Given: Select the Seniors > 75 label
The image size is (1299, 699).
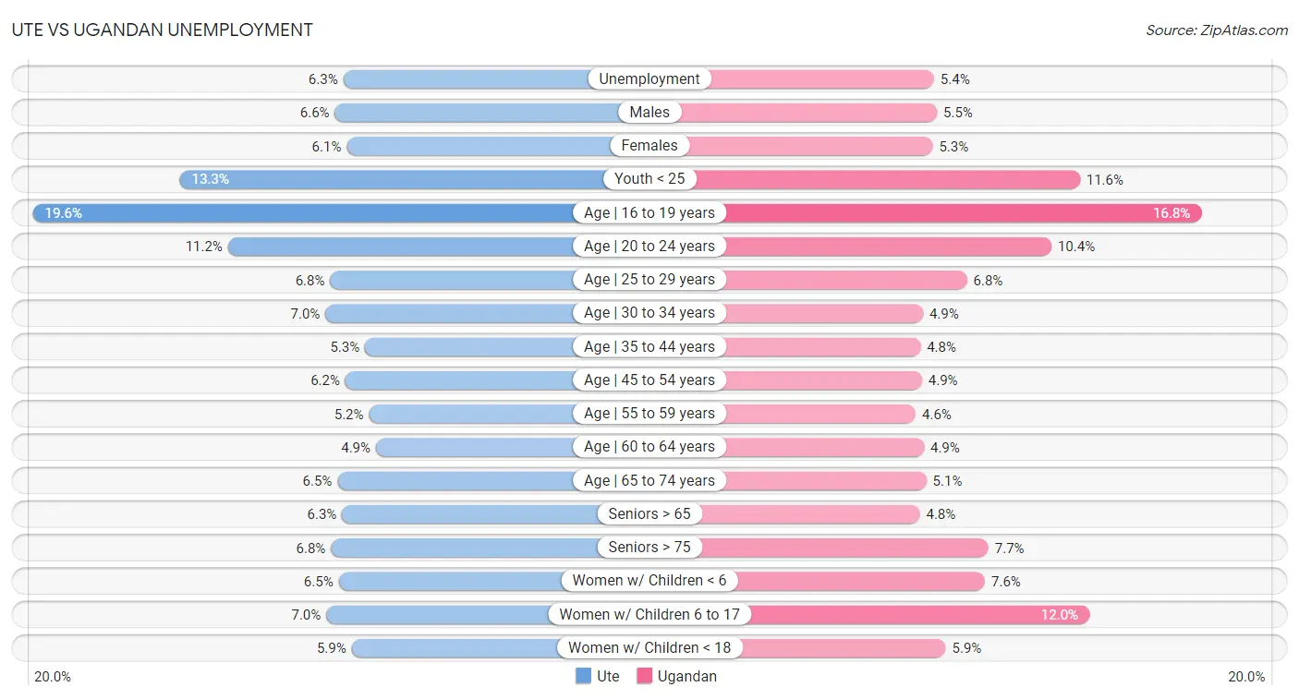Looking at the screenshot, I should click(649, 548).
